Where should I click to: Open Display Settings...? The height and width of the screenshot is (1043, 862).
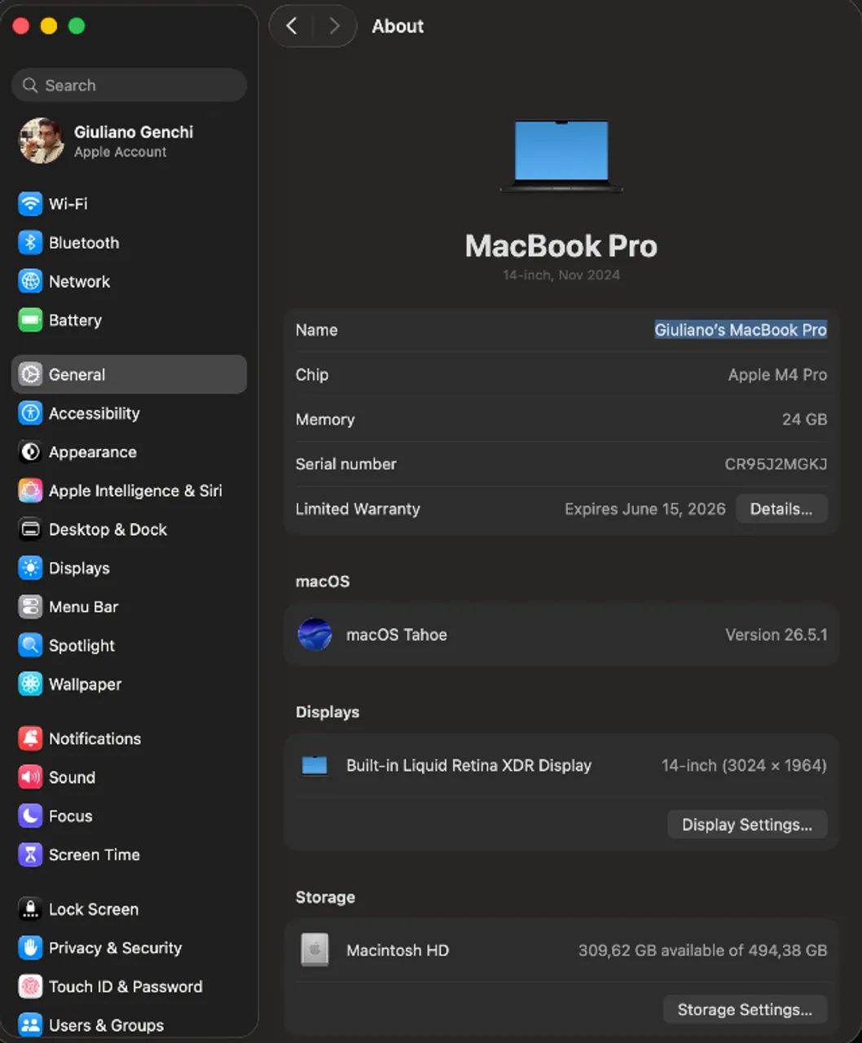pos(747,825)
